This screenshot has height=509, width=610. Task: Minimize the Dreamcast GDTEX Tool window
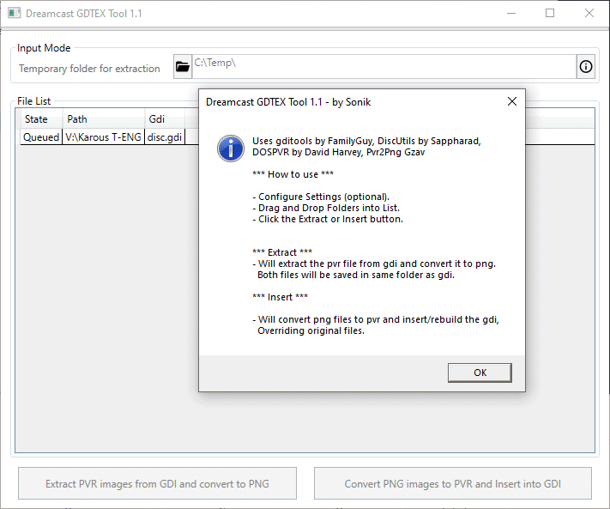pos(511,13)
